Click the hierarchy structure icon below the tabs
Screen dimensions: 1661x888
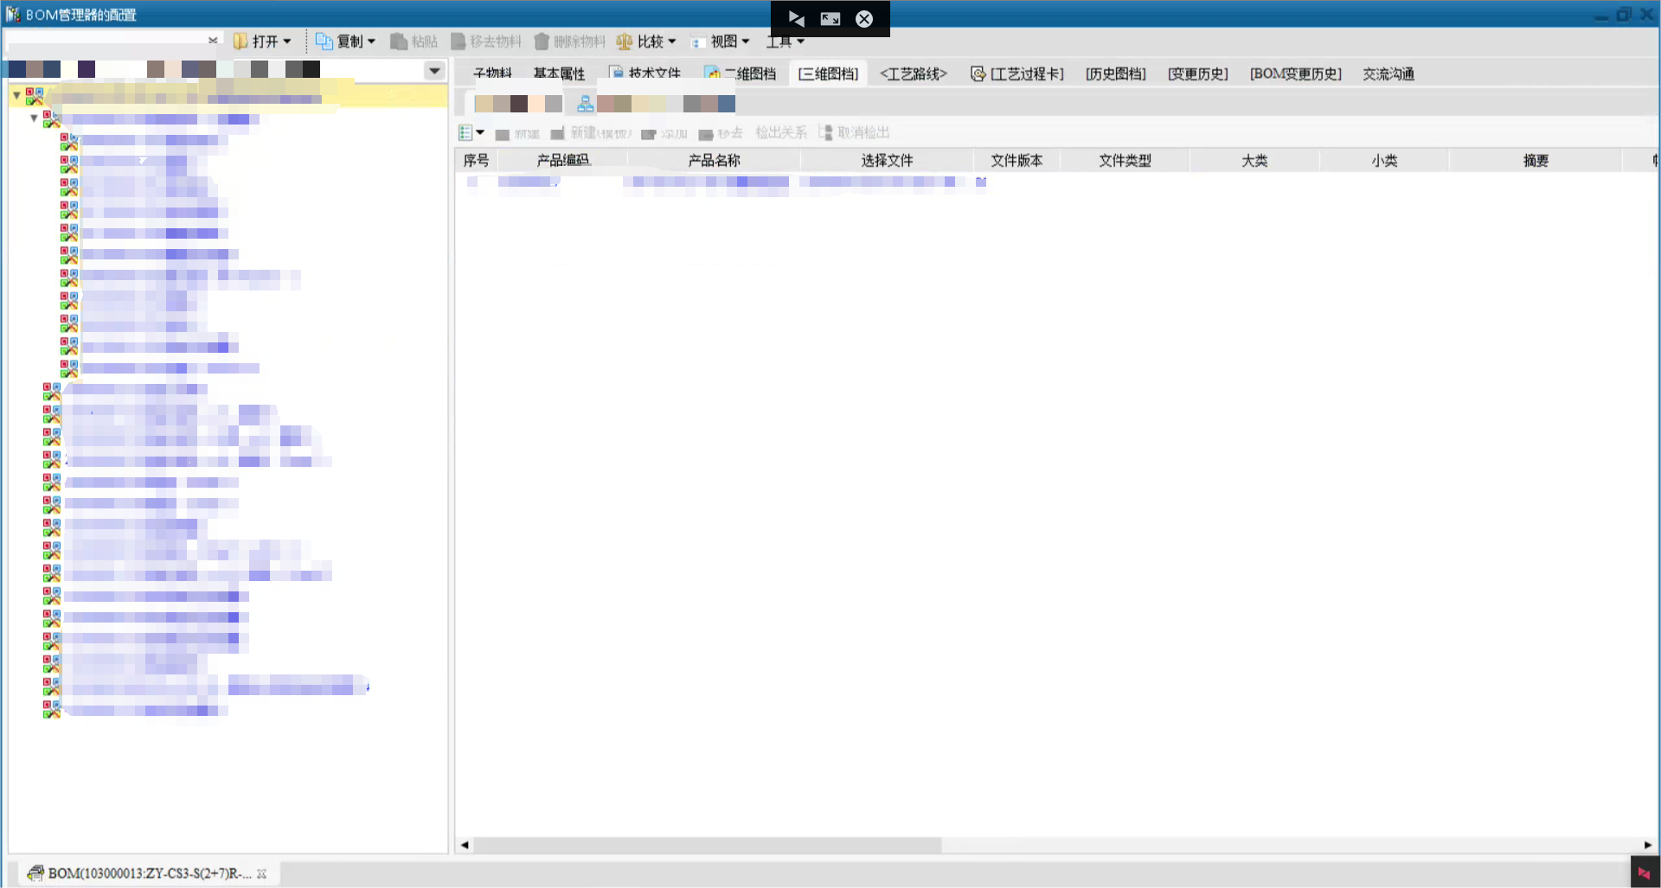(x=586, y=104)
